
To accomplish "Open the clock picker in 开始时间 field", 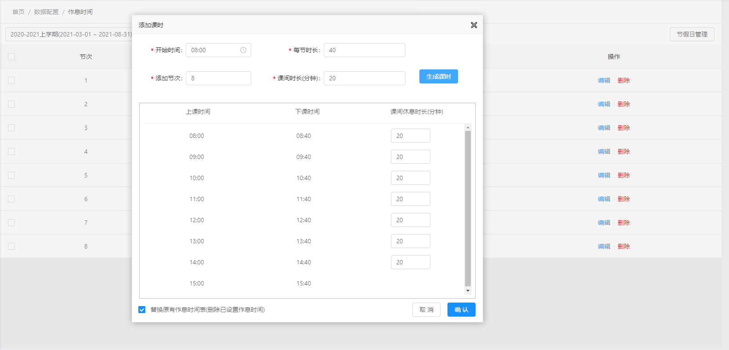I will tap(243, 50).
